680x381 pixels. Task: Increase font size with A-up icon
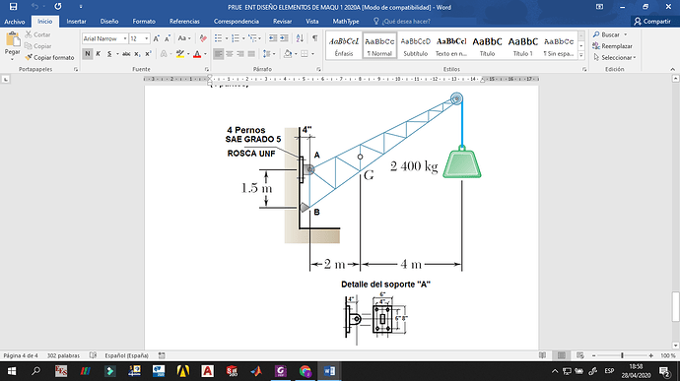(x=156, y=38)
